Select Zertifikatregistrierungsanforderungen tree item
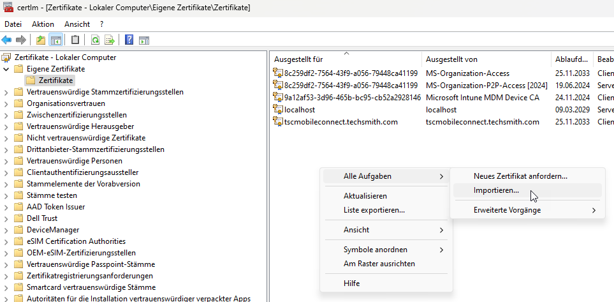The image size is (614, 302). (90, 276)
